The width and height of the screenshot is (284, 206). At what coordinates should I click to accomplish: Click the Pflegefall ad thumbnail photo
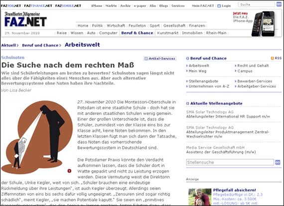(x=200, y=197)
